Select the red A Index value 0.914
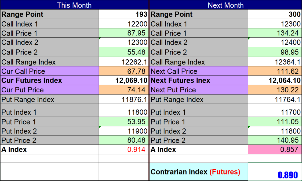The width and height of the screenshot is (302, 181). coord(124,150)
